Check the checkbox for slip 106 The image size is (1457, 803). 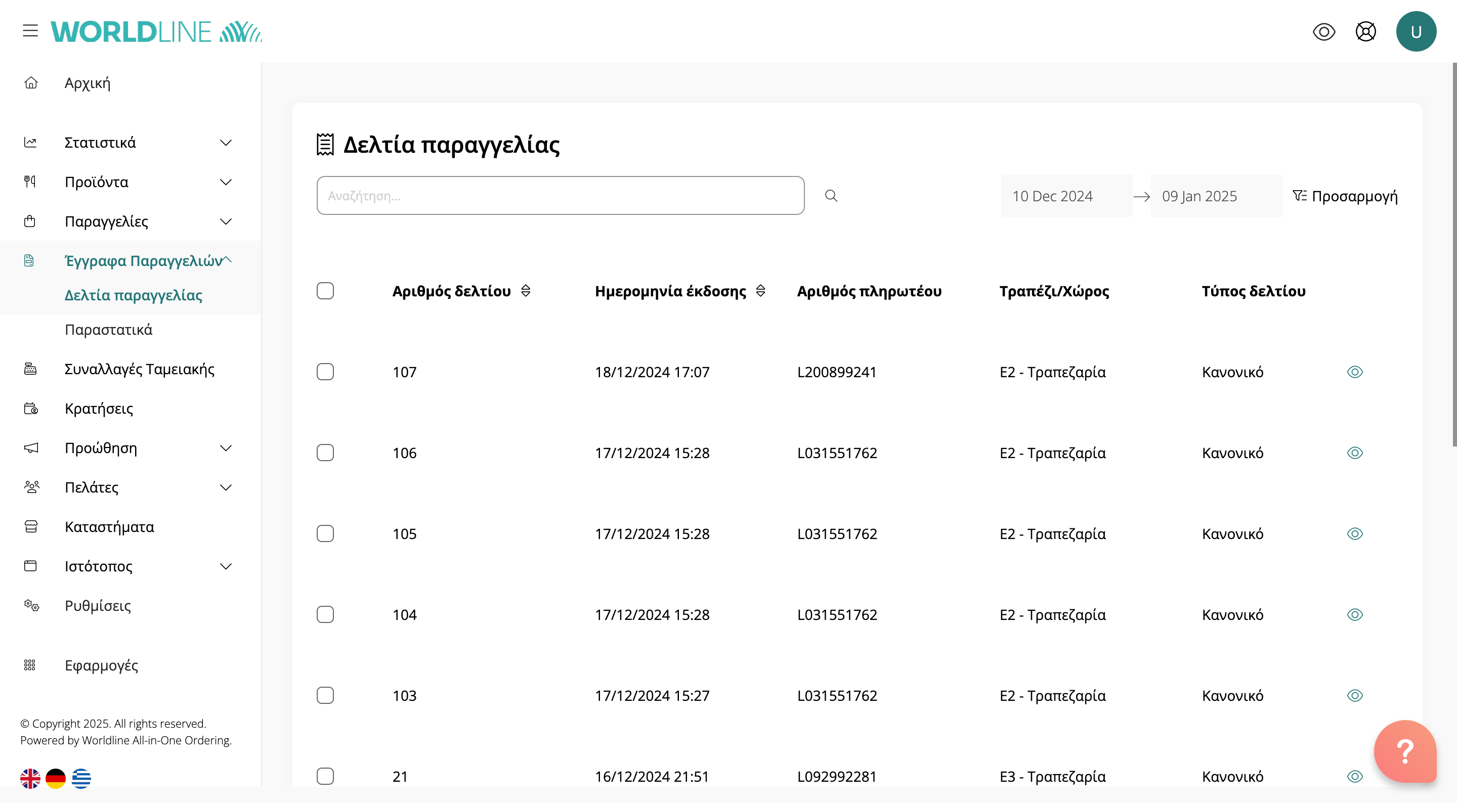[x=325, y=453]
